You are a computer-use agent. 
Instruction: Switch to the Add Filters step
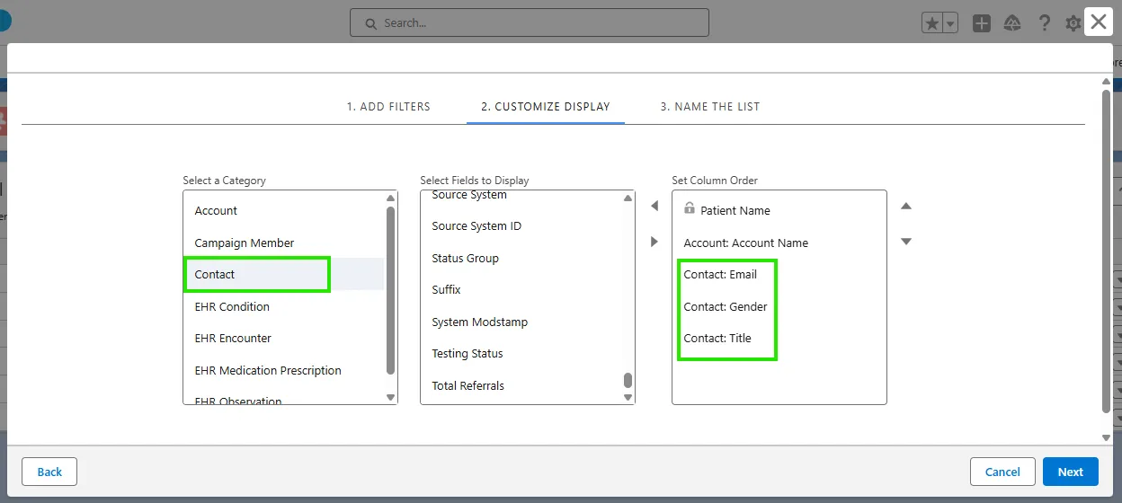pos(388,106)
